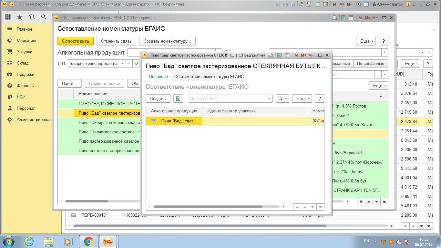The width and height of the screenshot is (441, 248).
Task: Click horizontal scrollbar under Наименование list
Action: click(x=87, y=201)
